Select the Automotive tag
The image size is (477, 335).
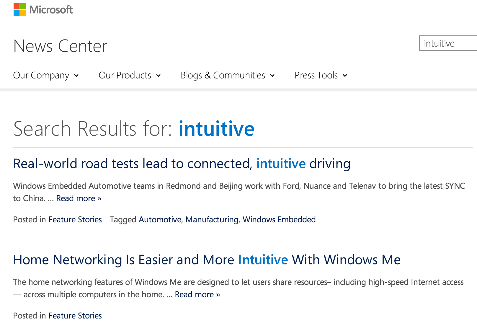coord(160,220)
